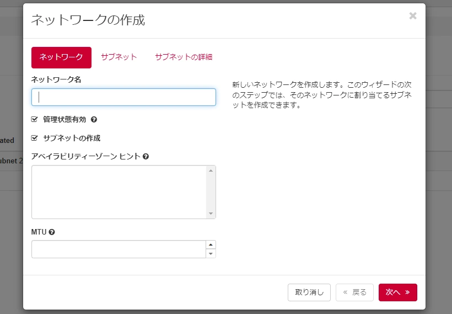The image size is (452, 314).
Task: Switch to the サブネット tab
Action: [x=119, y=57]
